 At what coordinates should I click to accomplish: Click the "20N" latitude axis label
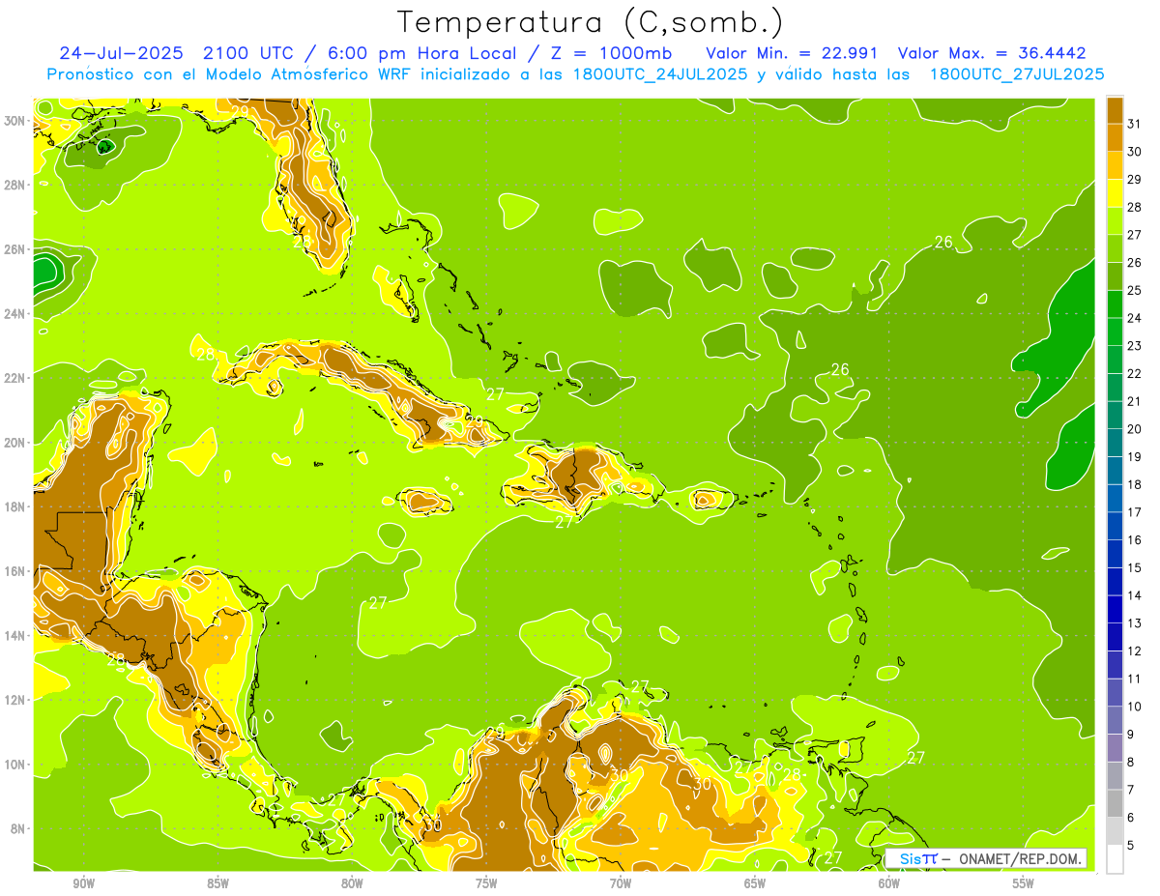tap(14, 443)
